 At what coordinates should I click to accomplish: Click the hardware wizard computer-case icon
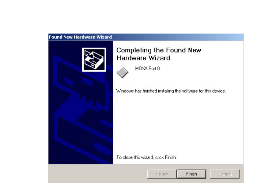coord(94,60)
